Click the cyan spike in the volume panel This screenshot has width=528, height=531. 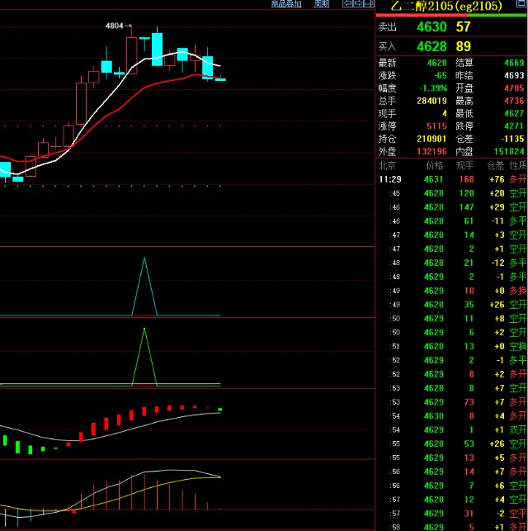(x=144, y=285)
